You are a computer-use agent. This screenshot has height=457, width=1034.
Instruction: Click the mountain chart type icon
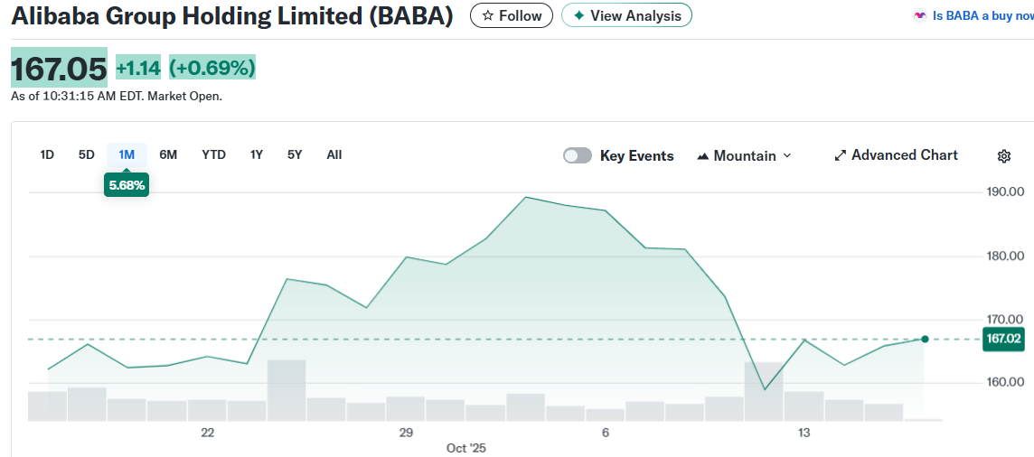click(x=703, y=156)
